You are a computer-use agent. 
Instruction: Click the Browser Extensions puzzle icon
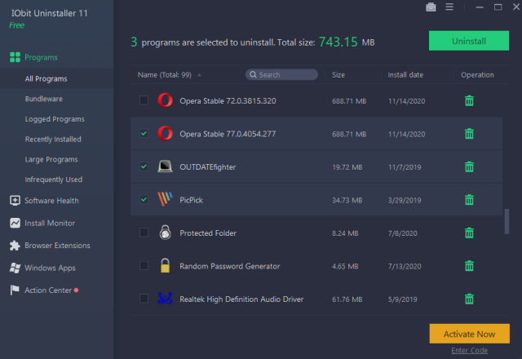[x=15, y=246]
